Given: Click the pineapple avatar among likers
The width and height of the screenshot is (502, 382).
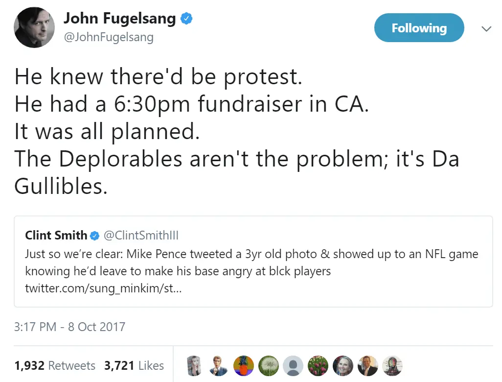Looking at the screenshot, I should [x=243, y=365].
